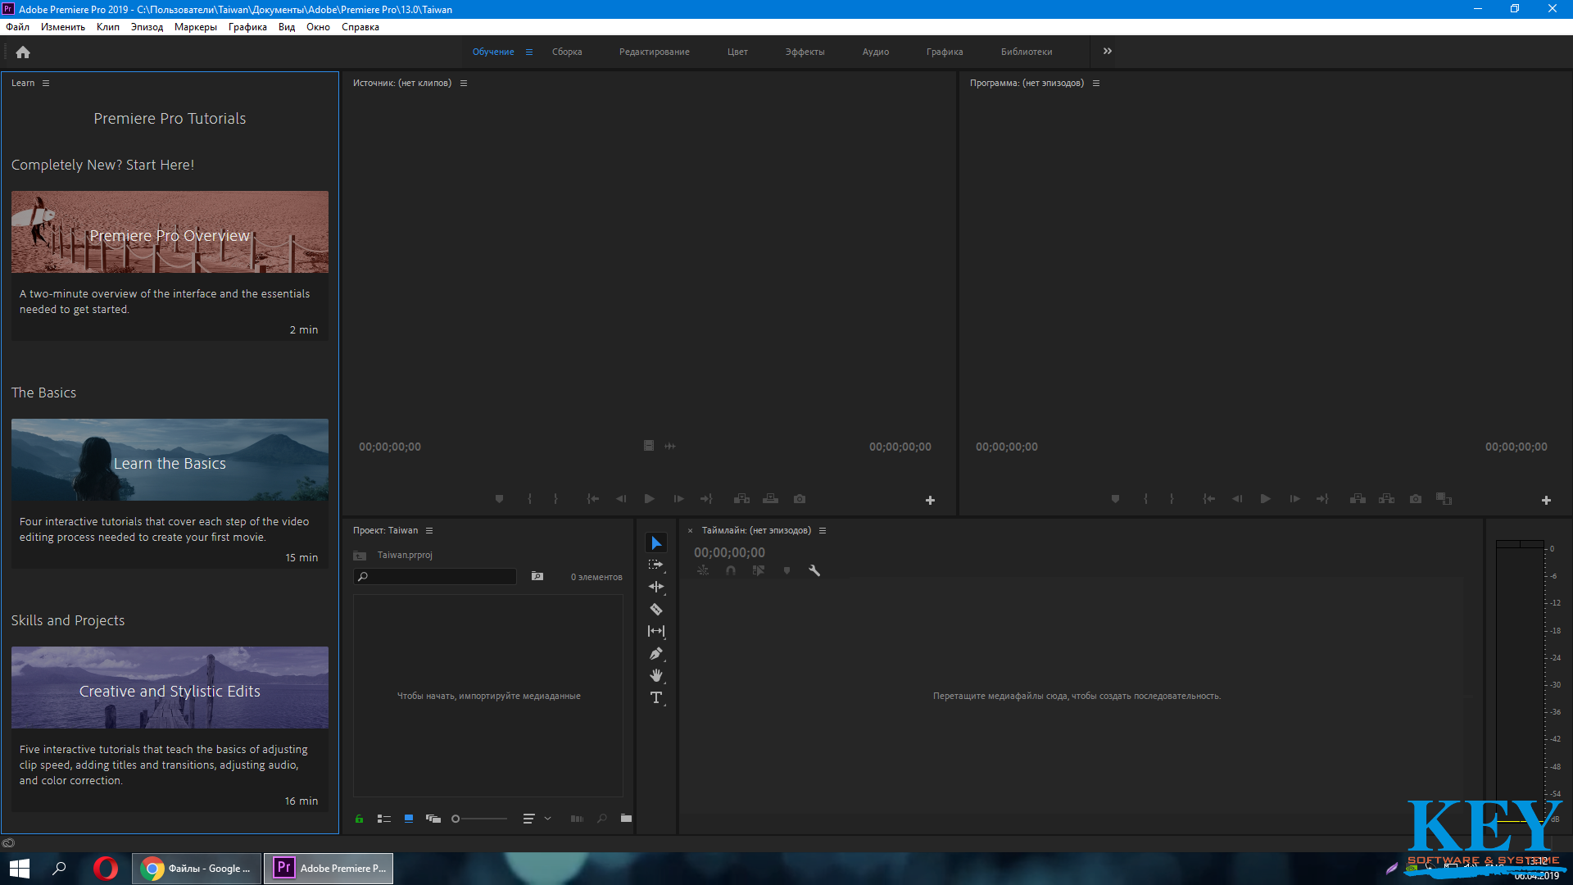Select the Text tool in toolbar
The height and width of the screenshot is (885, 1573).
click(655, 697)
